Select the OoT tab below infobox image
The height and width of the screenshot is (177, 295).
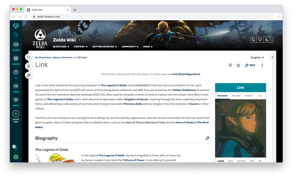click(231, 161)
